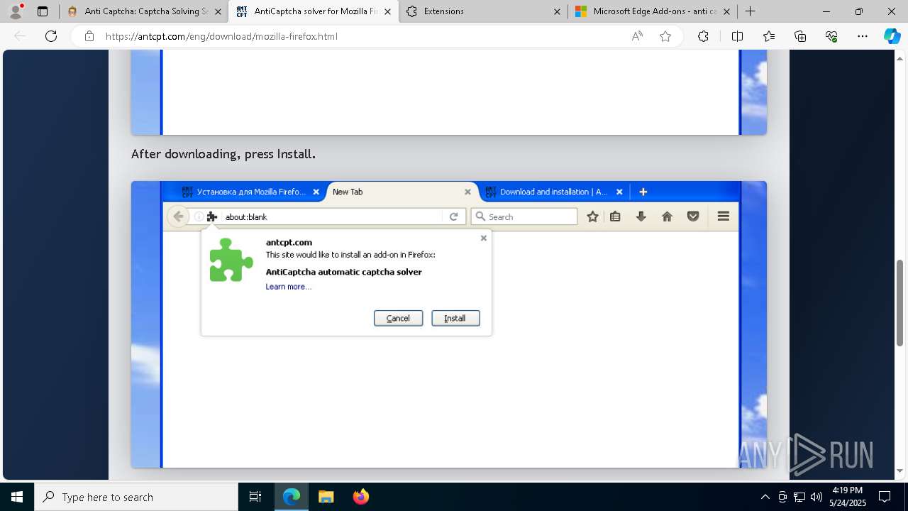Open the Favorites list icon
This screenshot has width=908, height=511.
tap(769, 36)
